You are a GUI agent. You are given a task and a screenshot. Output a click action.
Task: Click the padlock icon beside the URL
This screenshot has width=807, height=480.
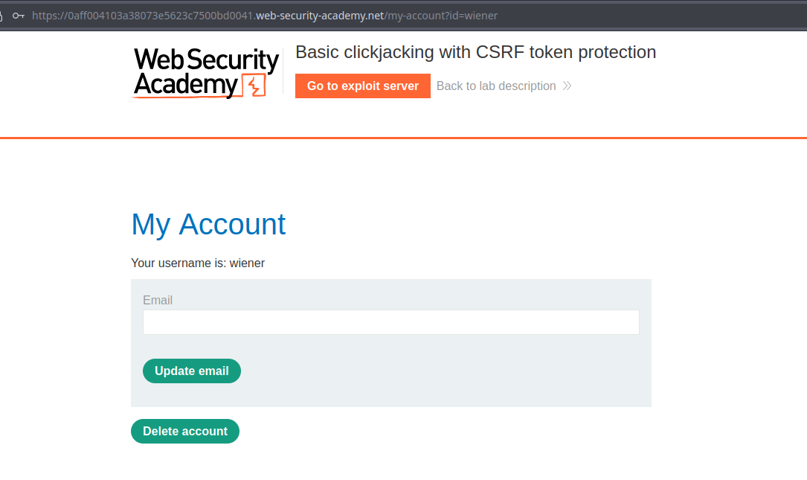tap(2, 15)
